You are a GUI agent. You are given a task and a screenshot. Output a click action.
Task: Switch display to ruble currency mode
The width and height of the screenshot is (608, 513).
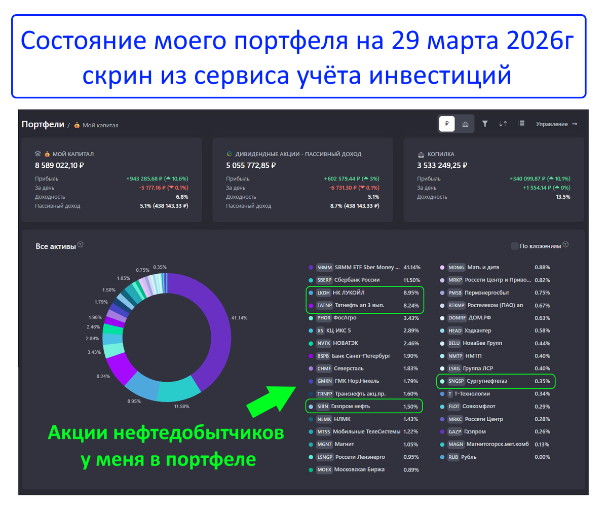pyautogui.click(x=447, y=124)
